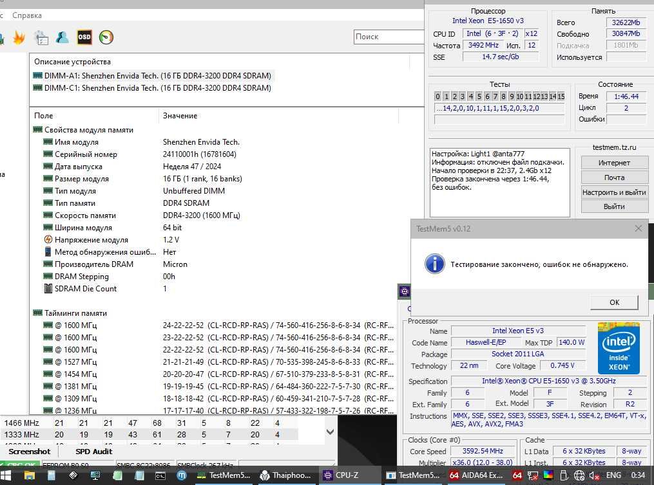Switch to Thaiphoon Burner taskbar button
Viewport: 654px width, 485px height.
click(x=285, y=475)
